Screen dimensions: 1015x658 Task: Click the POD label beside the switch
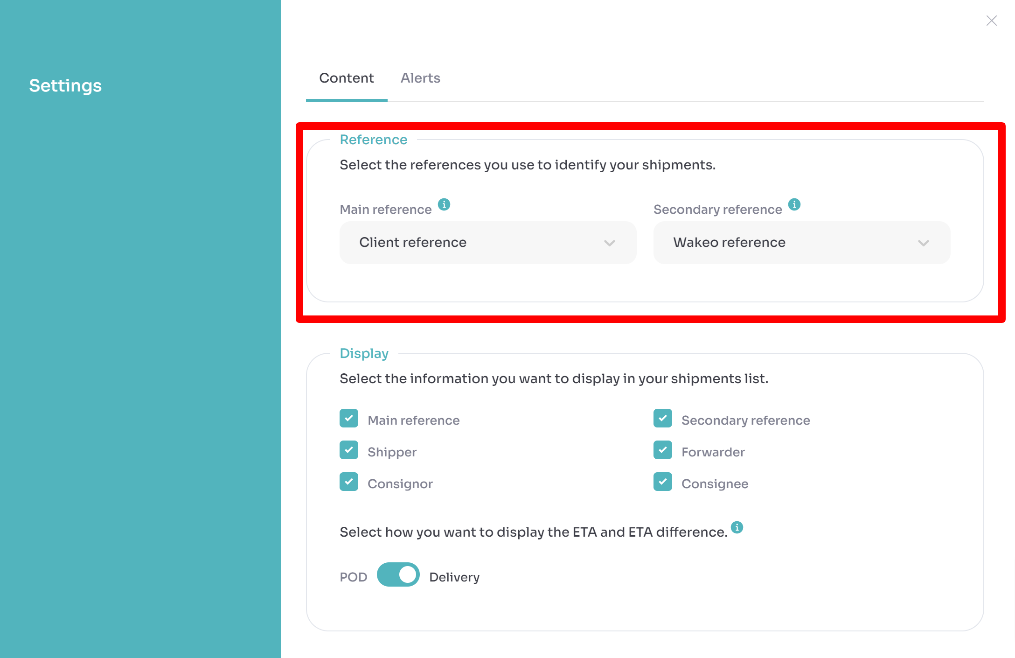pyautogui.click(x=353, y=577)
